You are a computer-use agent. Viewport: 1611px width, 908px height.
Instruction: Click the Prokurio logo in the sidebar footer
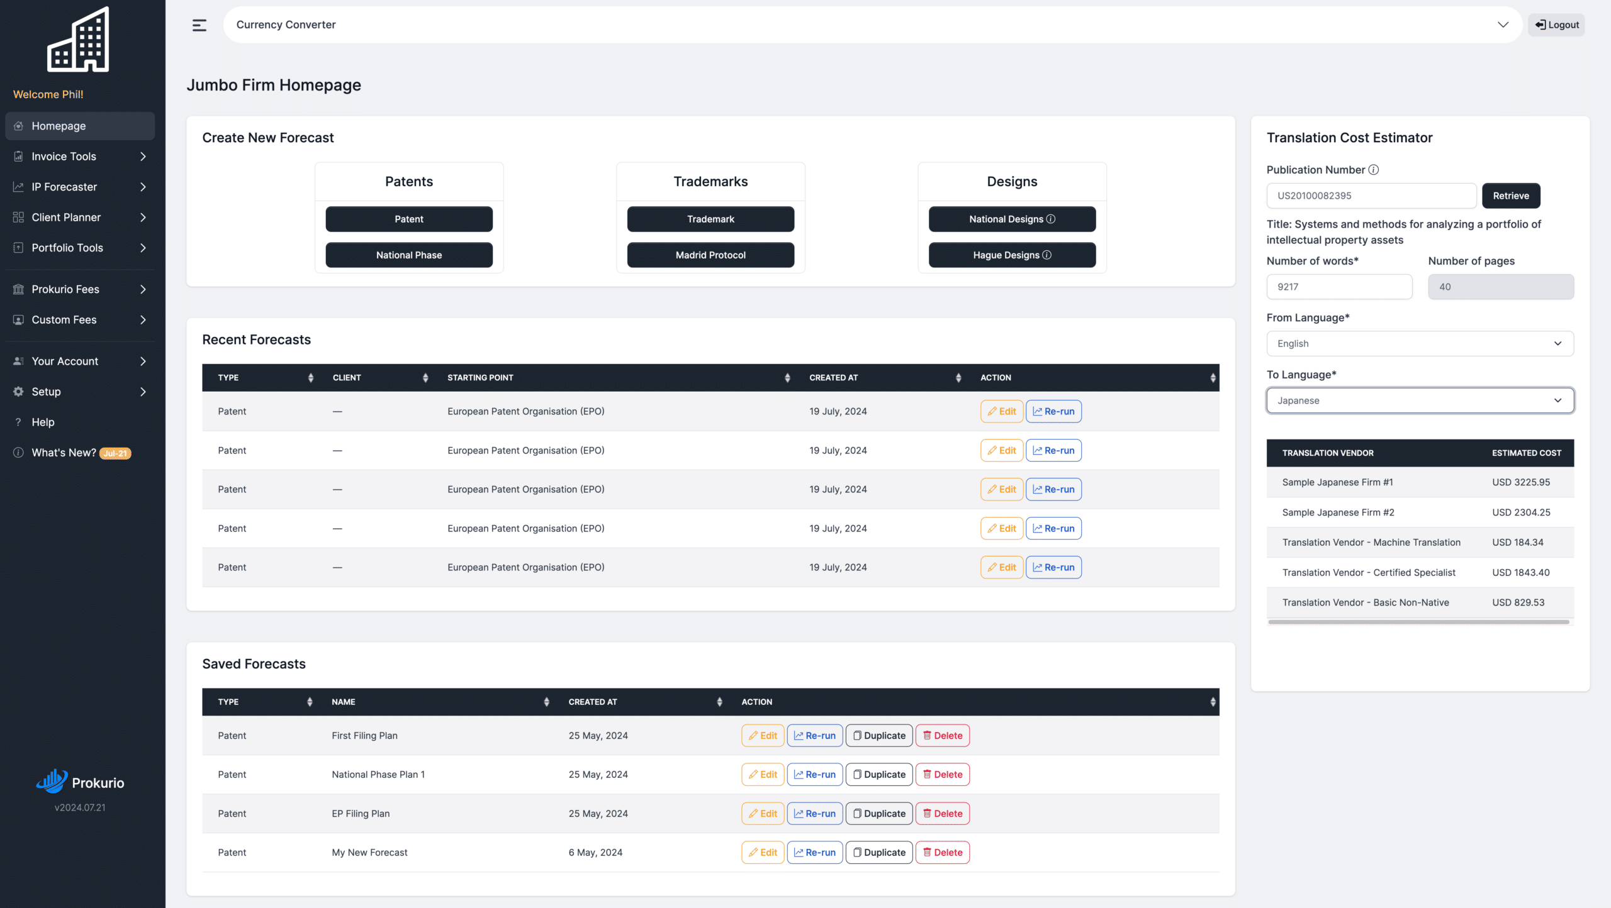coord(80,782)
